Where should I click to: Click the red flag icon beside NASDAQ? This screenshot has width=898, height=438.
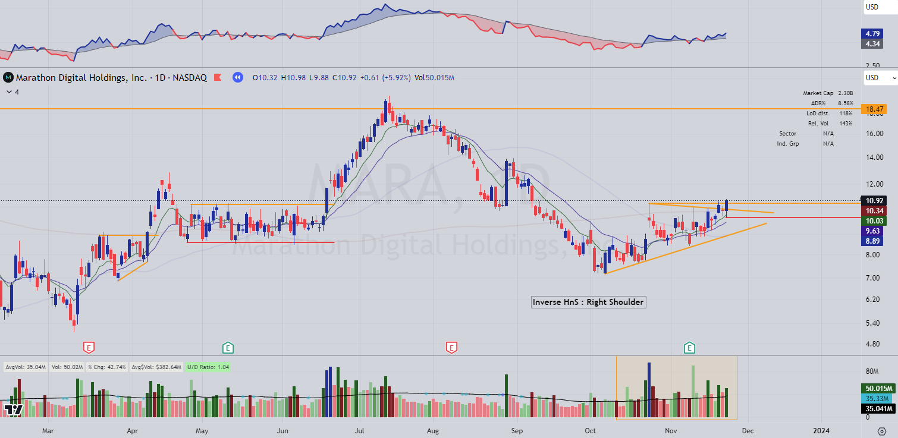click(218, 77)
